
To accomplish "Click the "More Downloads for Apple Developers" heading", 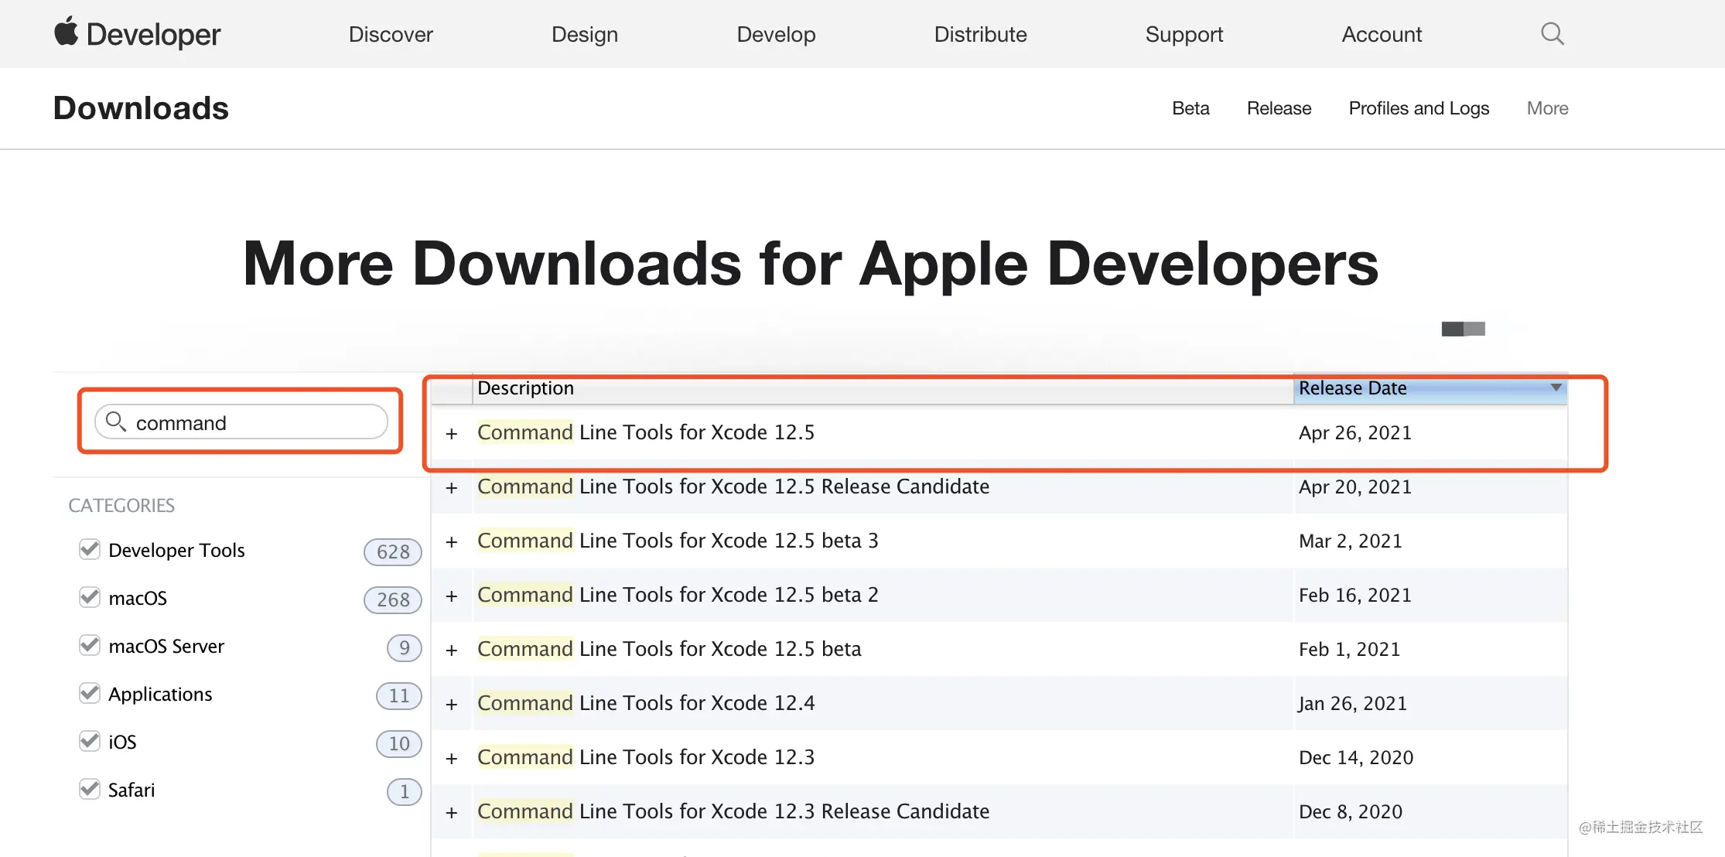I will tap(811, 264).
